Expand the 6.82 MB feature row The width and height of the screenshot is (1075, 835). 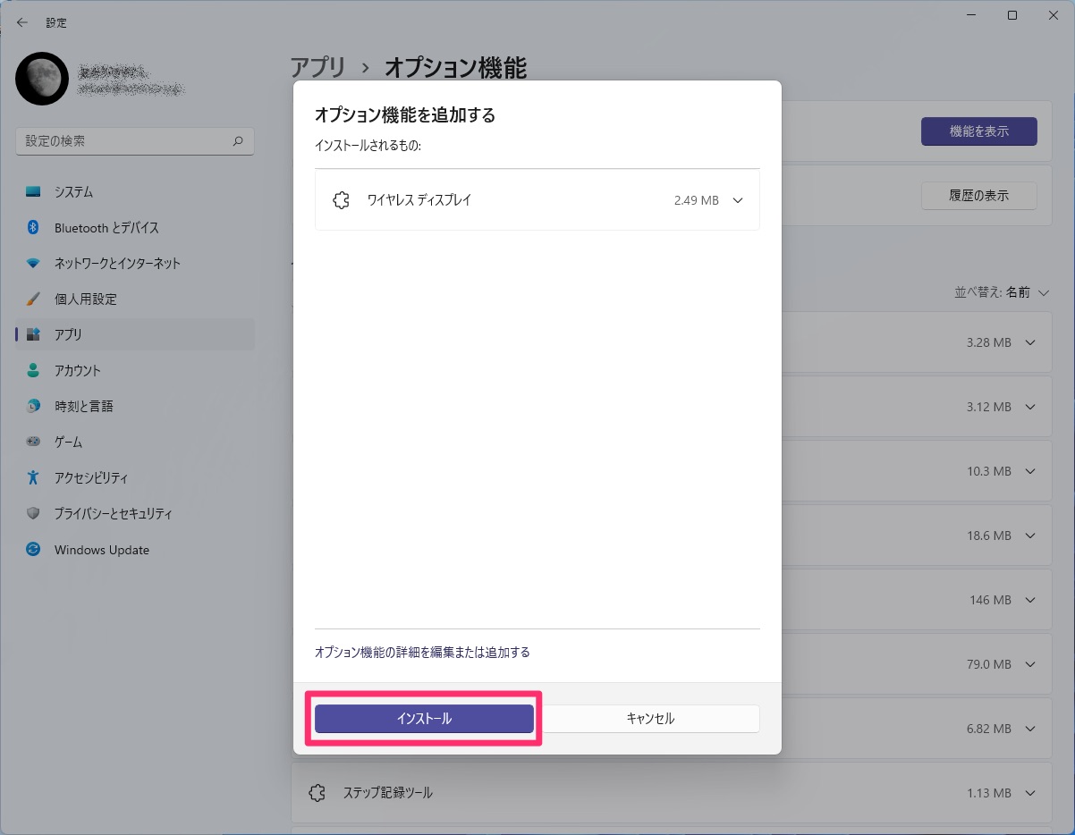point(1030,729)
